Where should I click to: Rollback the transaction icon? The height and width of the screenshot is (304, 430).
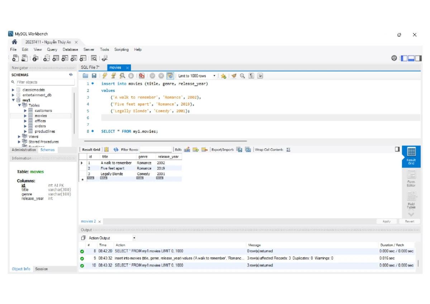tap(161, 76)
